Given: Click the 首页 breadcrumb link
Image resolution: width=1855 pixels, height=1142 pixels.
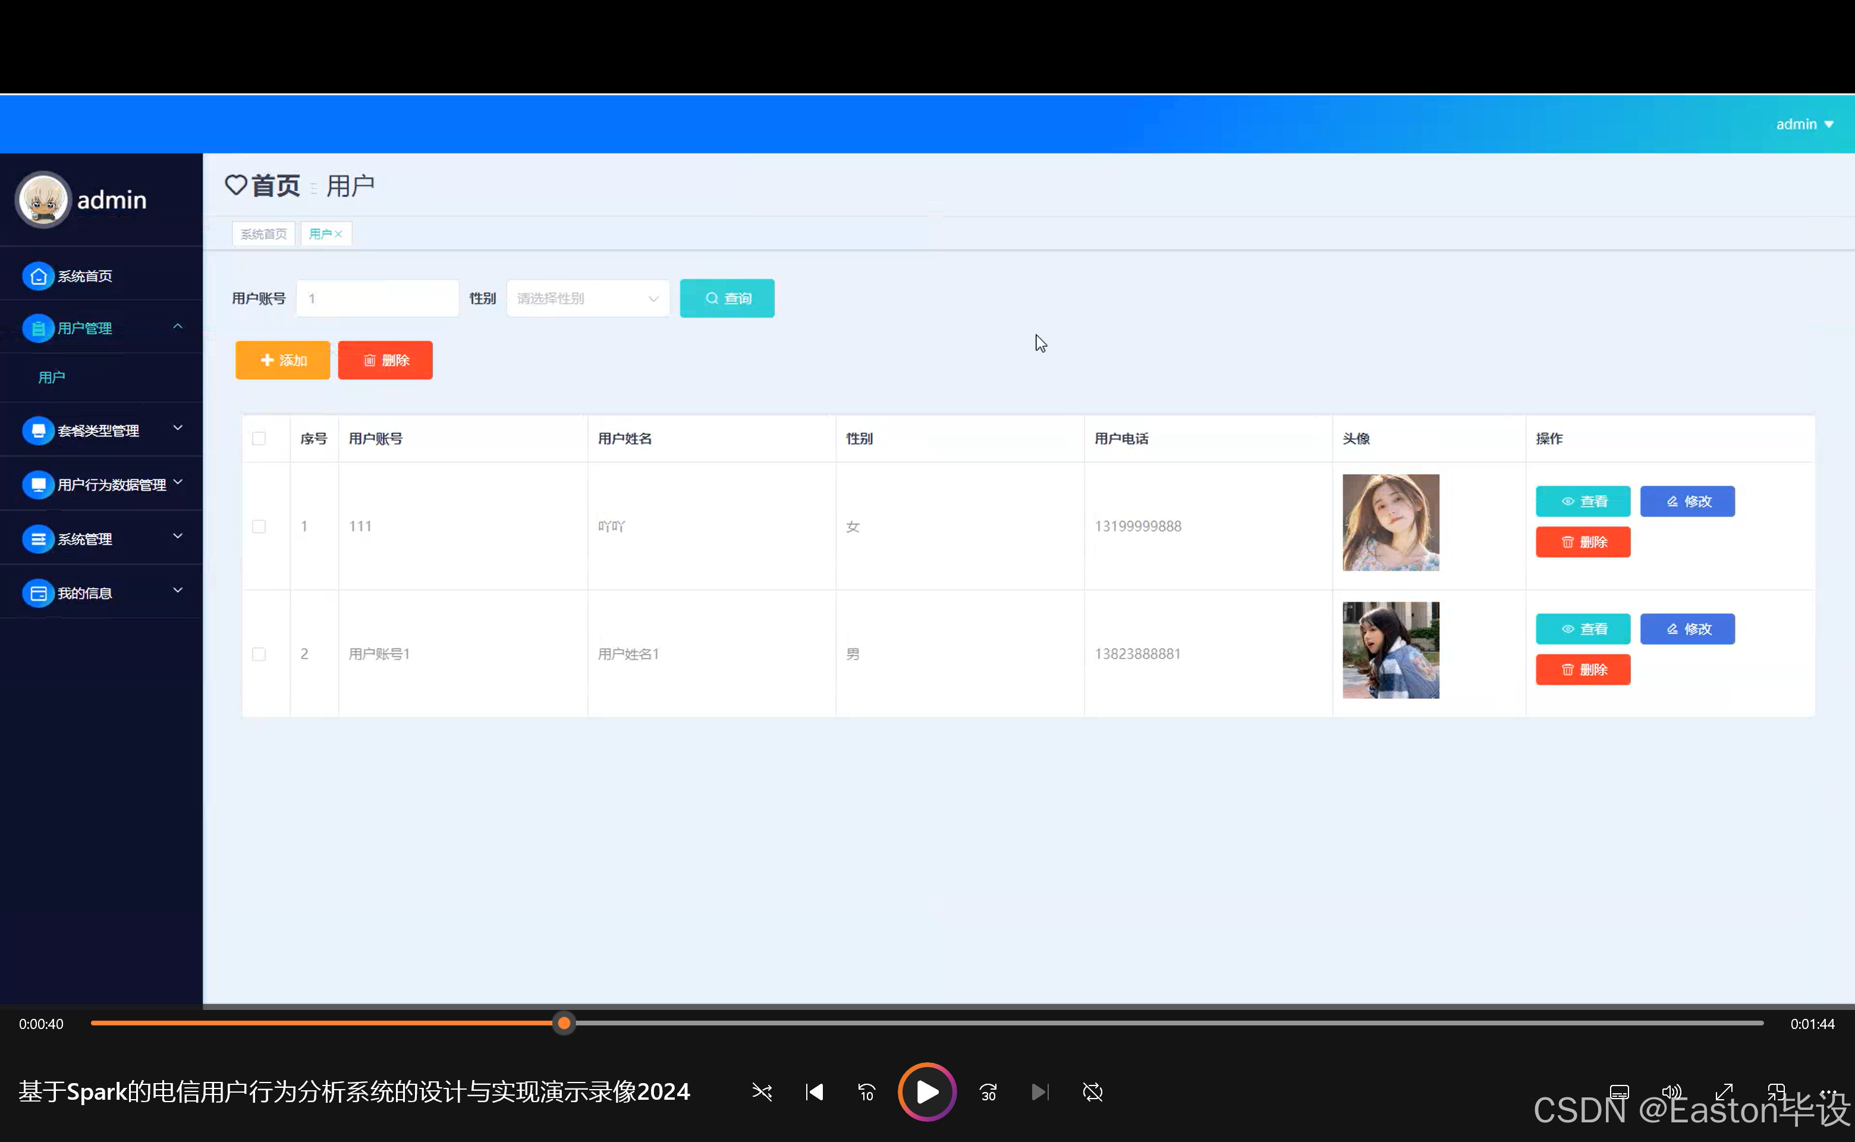Looking at the screenshot, I should click(x=275, y=185).
